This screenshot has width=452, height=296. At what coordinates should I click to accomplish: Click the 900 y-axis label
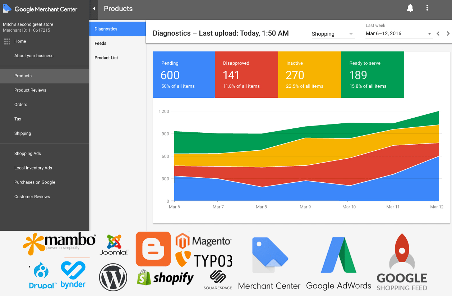(x=165, y=134)
